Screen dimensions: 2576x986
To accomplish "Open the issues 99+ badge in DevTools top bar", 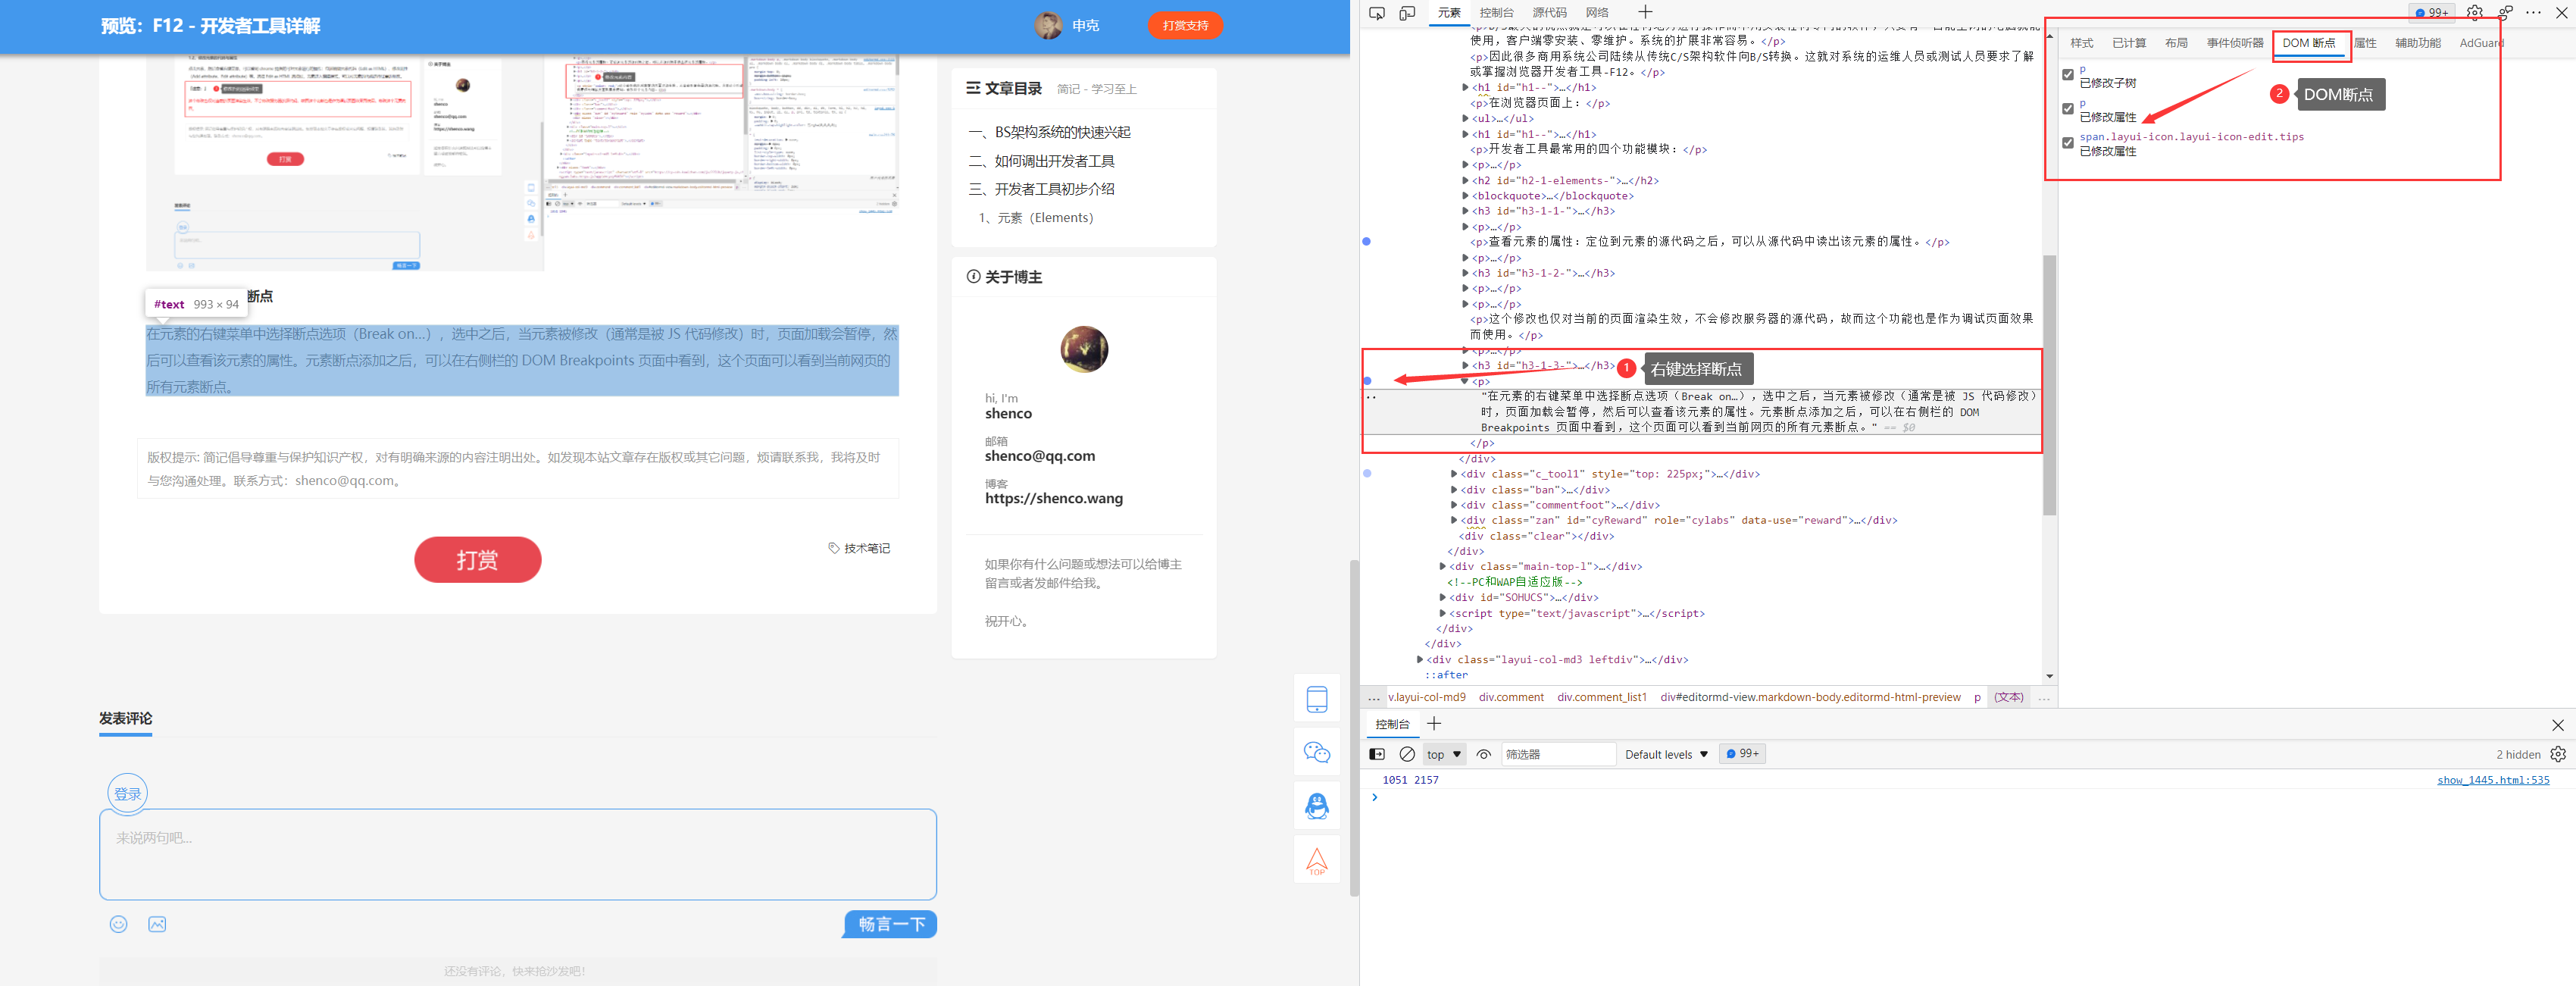I will click(x=2432, y=13).
